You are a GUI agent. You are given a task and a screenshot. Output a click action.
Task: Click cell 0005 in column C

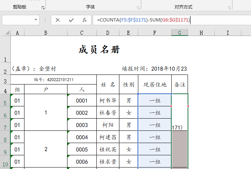point(82,149)
